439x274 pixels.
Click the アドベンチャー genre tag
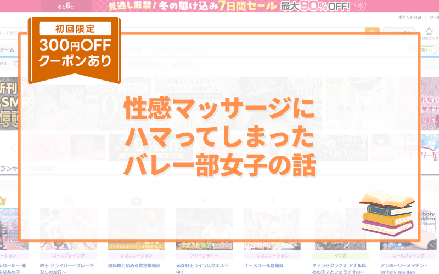(204, 255)
